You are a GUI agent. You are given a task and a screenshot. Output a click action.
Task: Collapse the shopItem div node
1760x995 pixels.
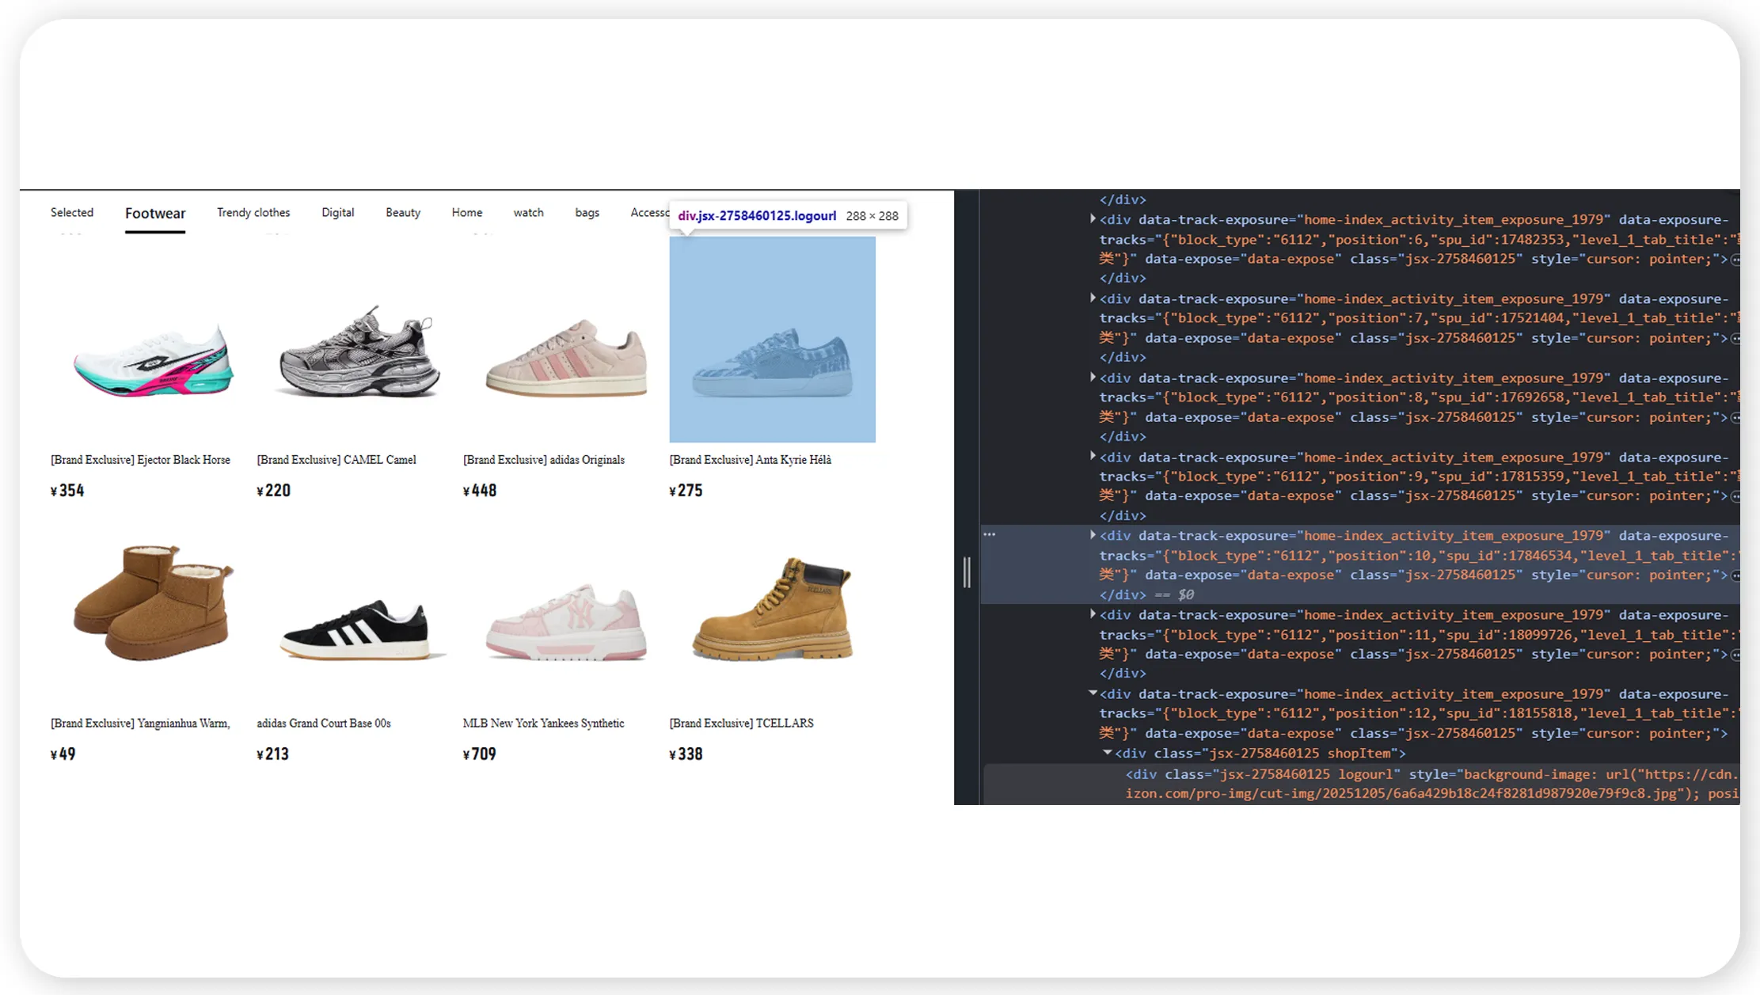1108,753
